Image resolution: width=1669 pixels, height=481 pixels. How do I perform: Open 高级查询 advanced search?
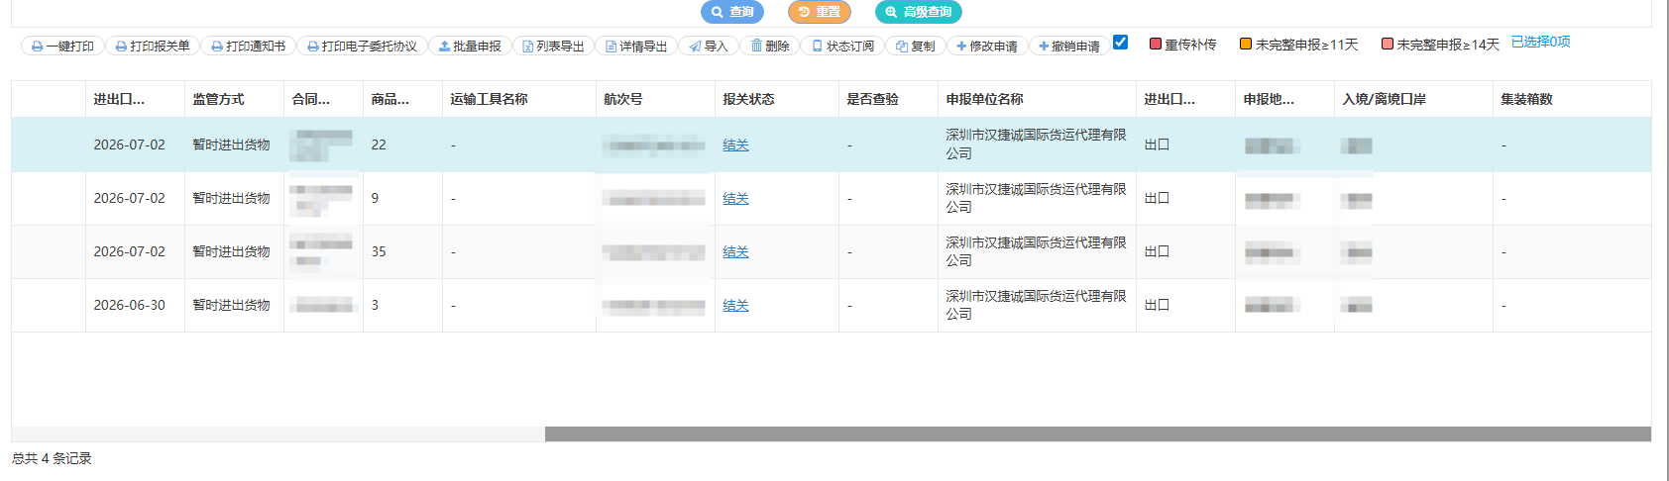[918, 12]
